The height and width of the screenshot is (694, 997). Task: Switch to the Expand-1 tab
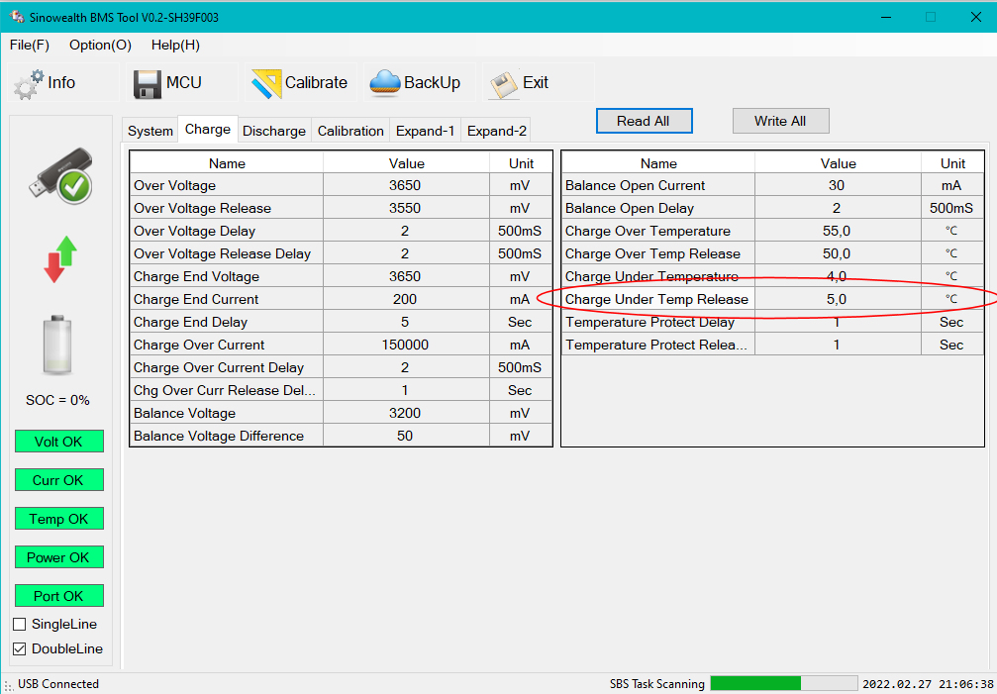(425, 131)
